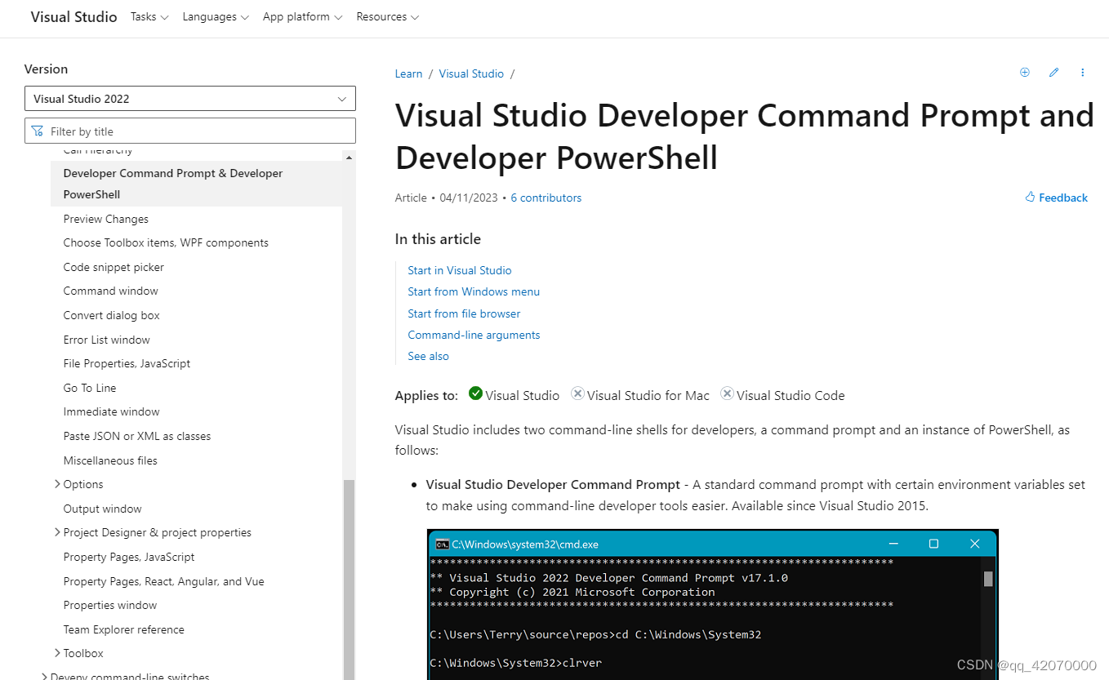Expand Project Designer & project properties
1109x680 pixels.
pos(56,532)
